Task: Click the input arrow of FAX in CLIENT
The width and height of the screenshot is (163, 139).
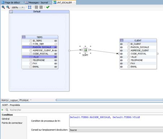Action: pyautogui.click(x=121, y=64)
